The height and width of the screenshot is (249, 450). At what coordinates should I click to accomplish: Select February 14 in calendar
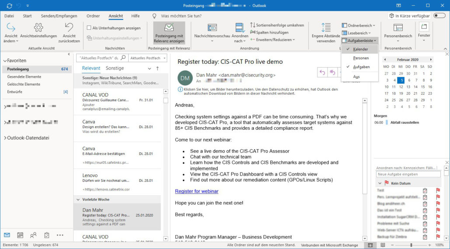click(x=415, y=87)
